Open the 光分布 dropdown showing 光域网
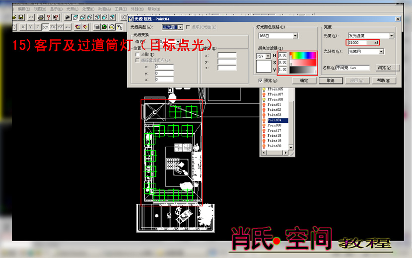The width and height of the screenshot is (412, 258). [366, 52]
